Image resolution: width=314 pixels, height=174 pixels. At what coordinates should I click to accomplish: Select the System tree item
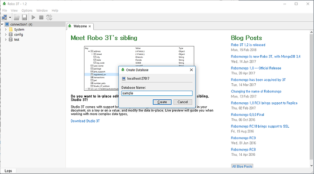point(19,30)
